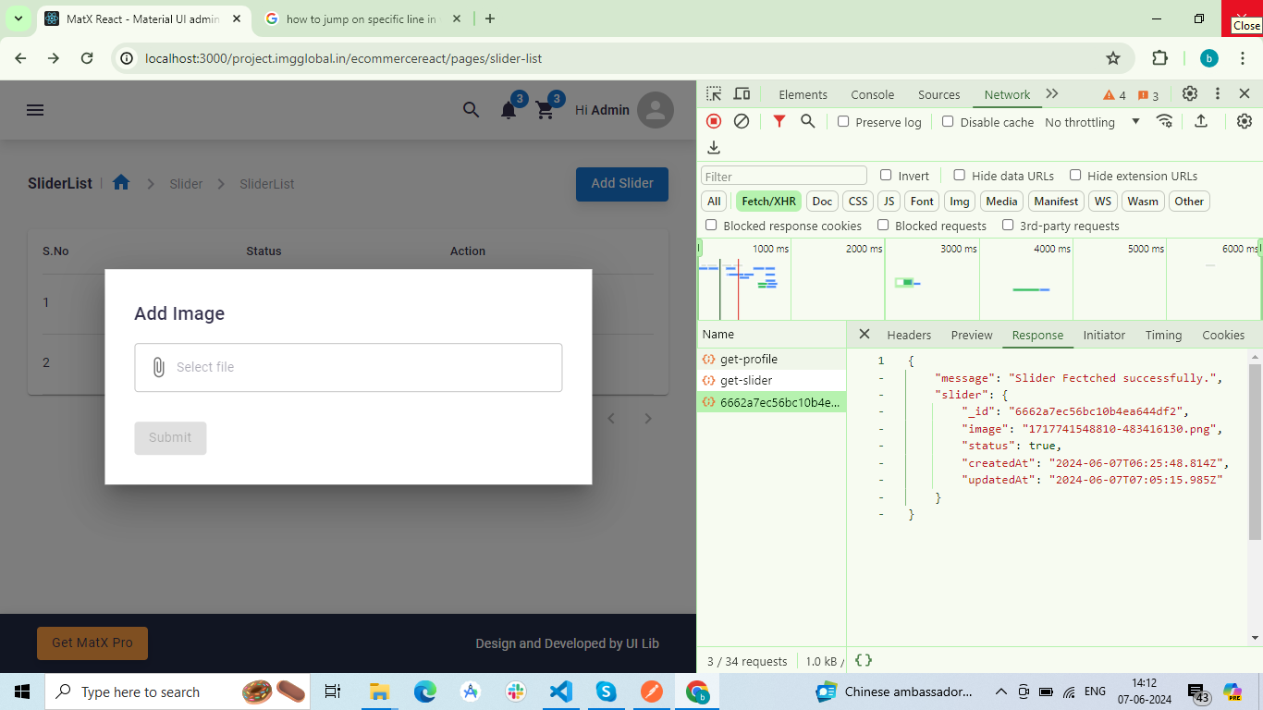Image resolution: width=1263 pixels, height=710 pixels.
Task: Expand more DevTools tabs chevron
Action: point(1052,94)
